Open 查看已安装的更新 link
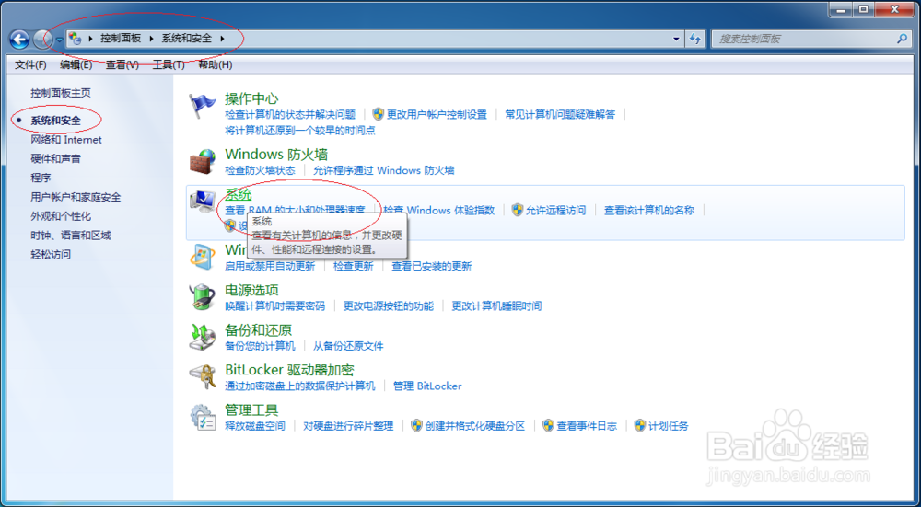 click(432, 266)
